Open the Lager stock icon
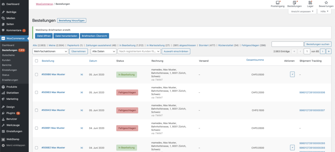 pos(310,3)
